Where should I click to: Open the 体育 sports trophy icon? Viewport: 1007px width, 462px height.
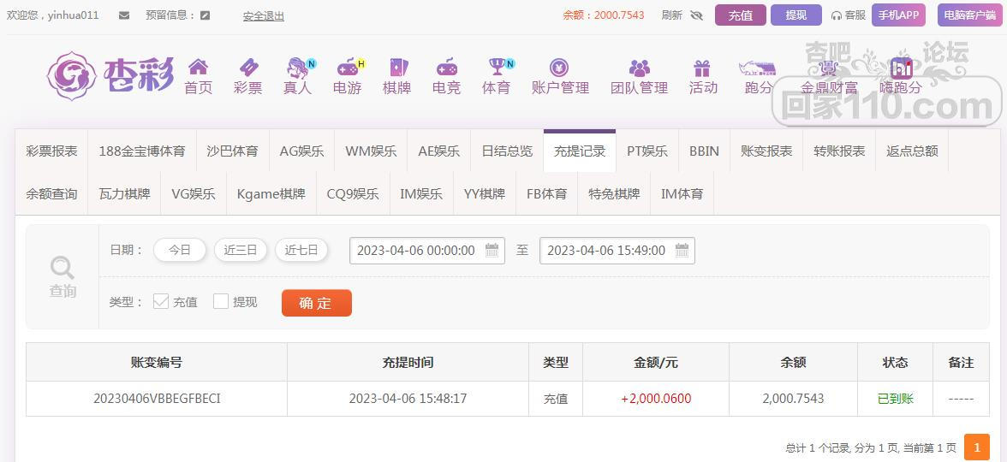496,68
